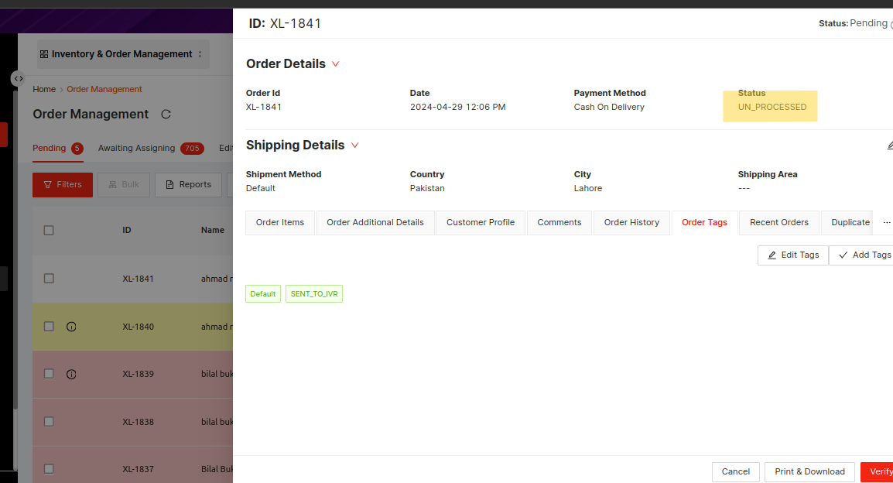Click the green SENT_TO_IVR tag
The height and width of the screenshot is (483, 893).
(x=314, y=294)
